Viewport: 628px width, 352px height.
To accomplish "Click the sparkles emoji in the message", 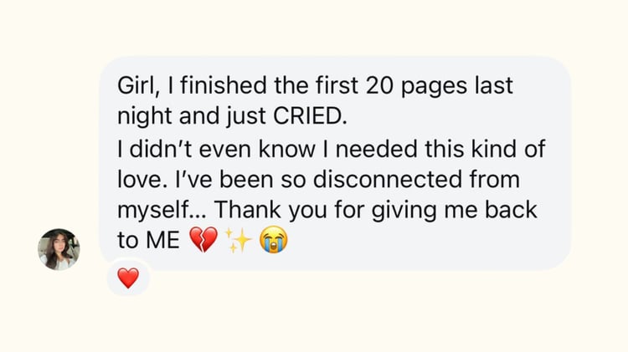I will coord(239,241).
